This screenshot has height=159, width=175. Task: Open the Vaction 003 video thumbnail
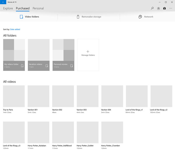point(87,96)
